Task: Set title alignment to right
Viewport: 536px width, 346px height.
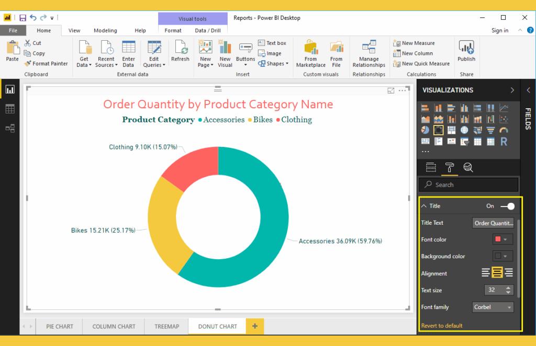Action: pos(509,273)
